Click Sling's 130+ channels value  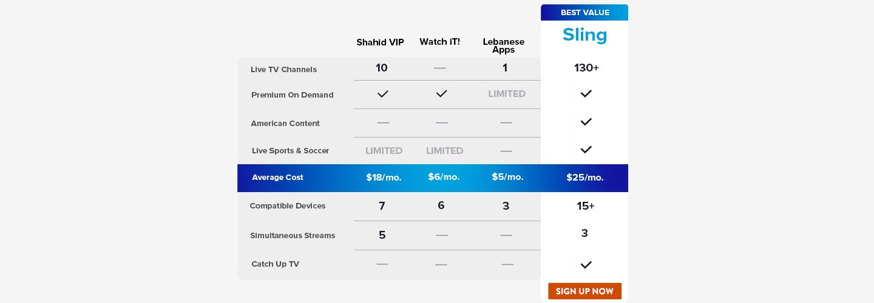[586, 68]
